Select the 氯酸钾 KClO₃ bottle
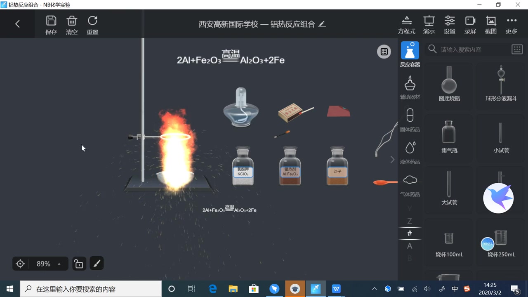This screenshot has width=528, height=297. [243, 166]
